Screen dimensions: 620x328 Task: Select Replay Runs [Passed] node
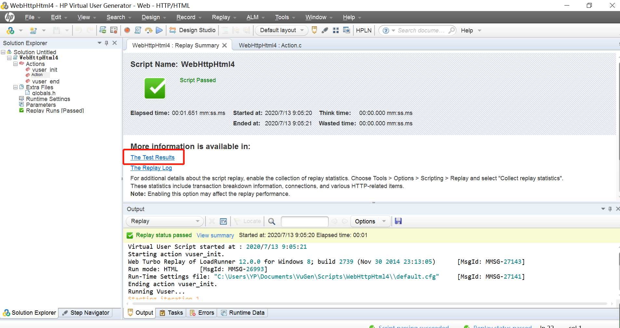click(55, 111)
